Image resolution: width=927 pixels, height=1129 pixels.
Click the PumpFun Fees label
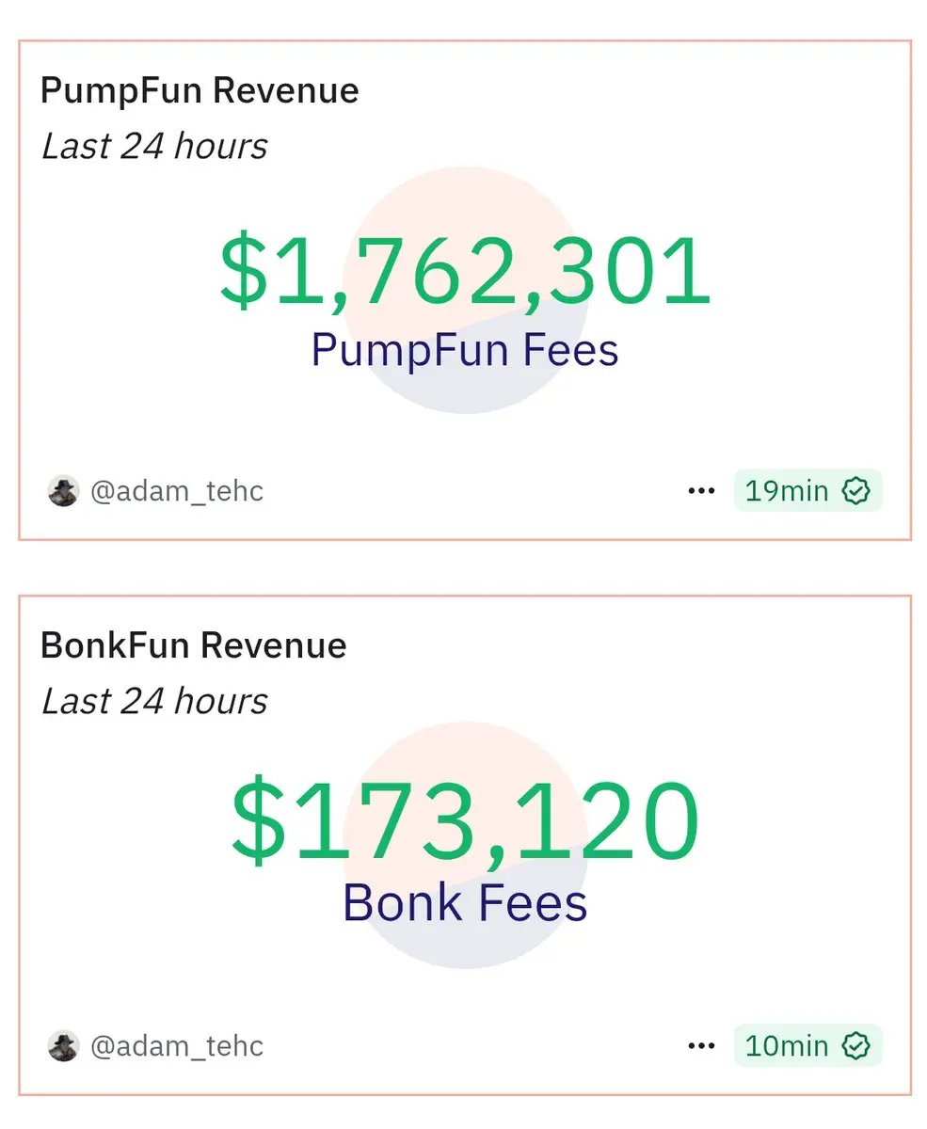[465, 350]
